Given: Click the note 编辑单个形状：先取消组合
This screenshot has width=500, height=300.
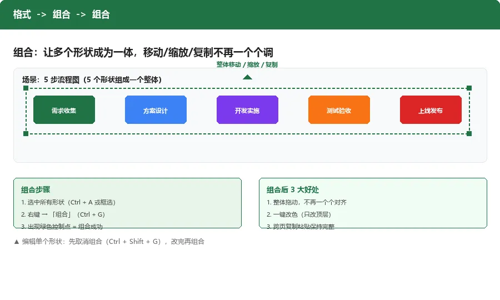Looking at the screenshot, I should [109, 242].
